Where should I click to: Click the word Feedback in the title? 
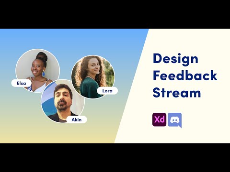pyautogui.click(x=185, y=75)
